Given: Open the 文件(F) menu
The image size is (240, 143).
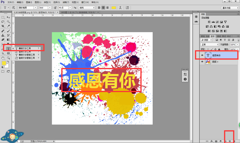Looking at the screenshot, I should point(11,2).
